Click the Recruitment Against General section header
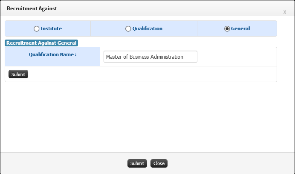295x174 pixels. coord(41,43)
